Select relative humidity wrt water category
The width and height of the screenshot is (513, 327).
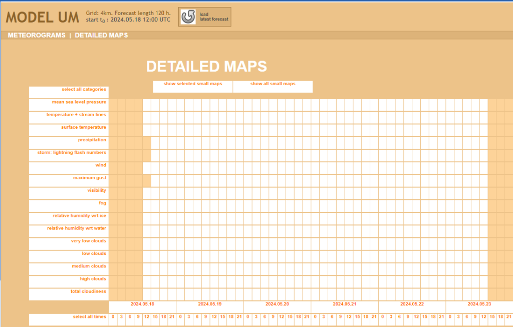click(x=77, y=228)
